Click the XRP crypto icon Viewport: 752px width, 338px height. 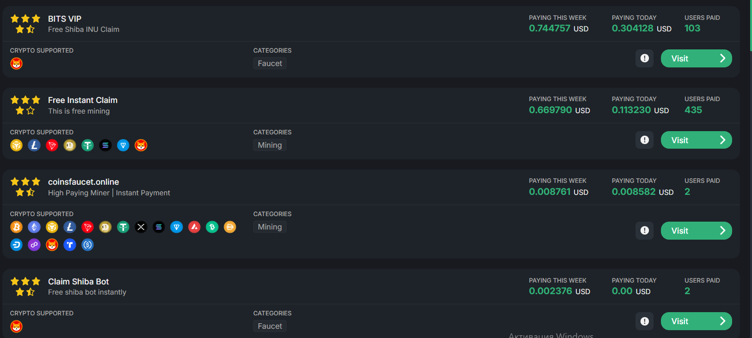tap(141, 227)
